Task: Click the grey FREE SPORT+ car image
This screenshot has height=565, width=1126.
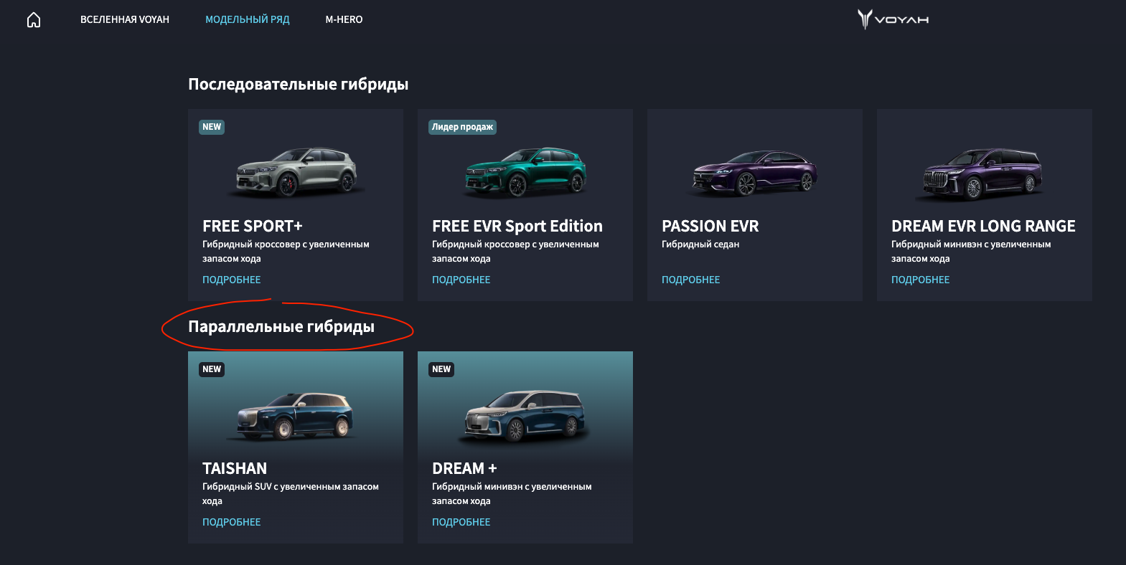Action: [x=296, y=172]
